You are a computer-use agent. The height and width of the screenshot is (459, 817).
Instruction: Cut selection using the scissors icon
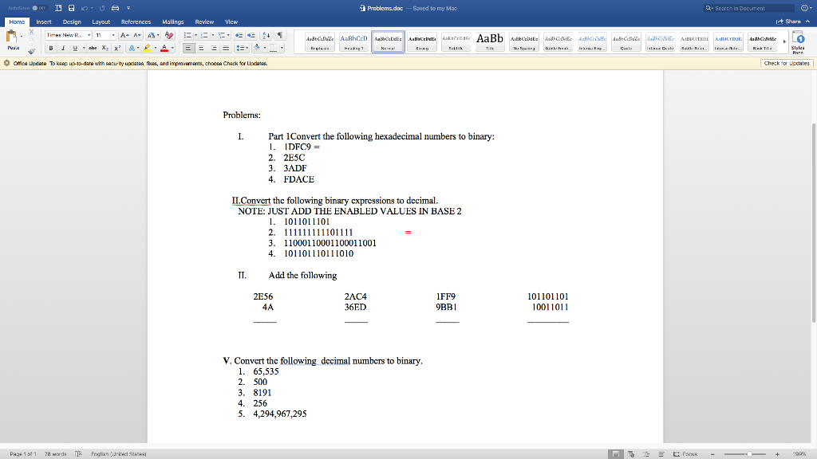point(31,32)
